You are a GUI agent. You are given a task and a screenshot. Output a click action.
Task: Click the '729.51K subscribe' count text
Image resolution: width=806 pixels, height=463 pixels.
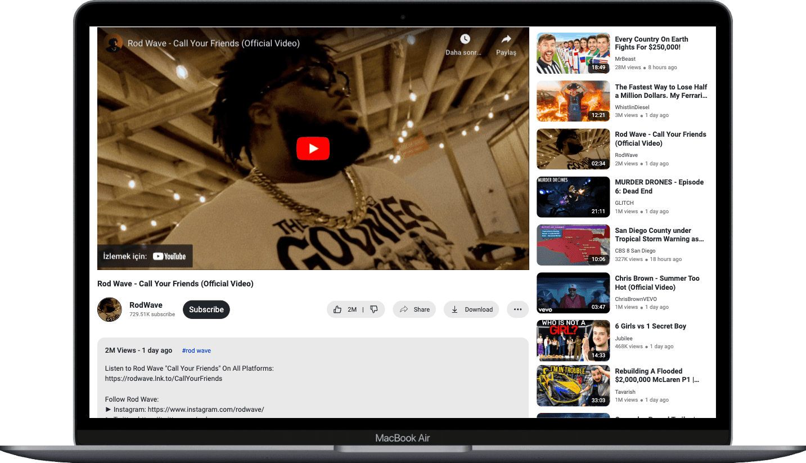click(152, 314)
